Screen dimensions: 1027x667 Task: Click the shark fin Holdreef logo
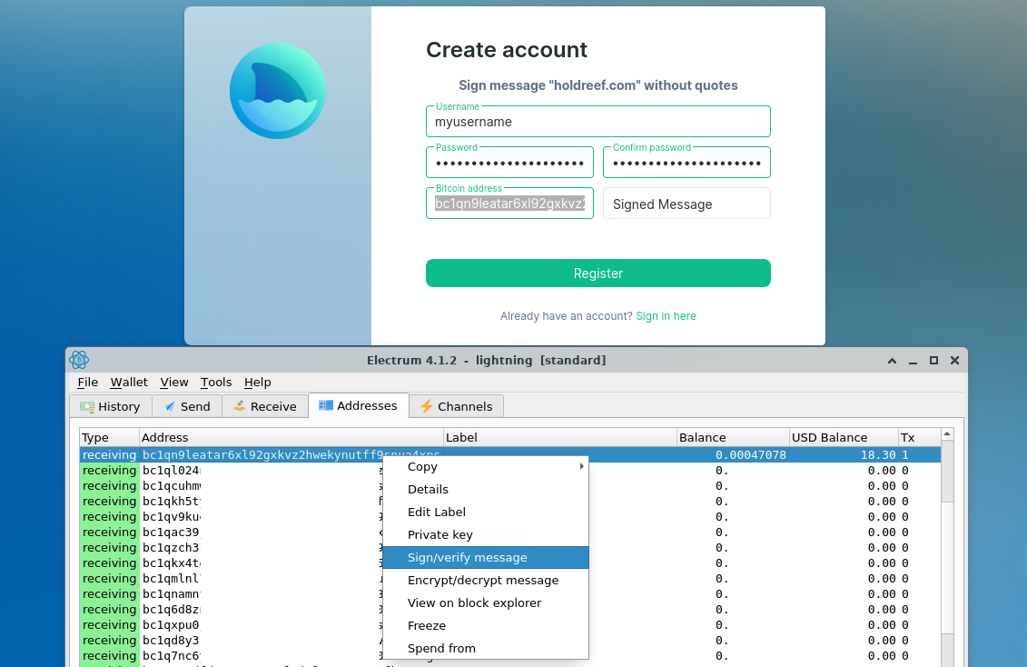[x=277, y=91]
